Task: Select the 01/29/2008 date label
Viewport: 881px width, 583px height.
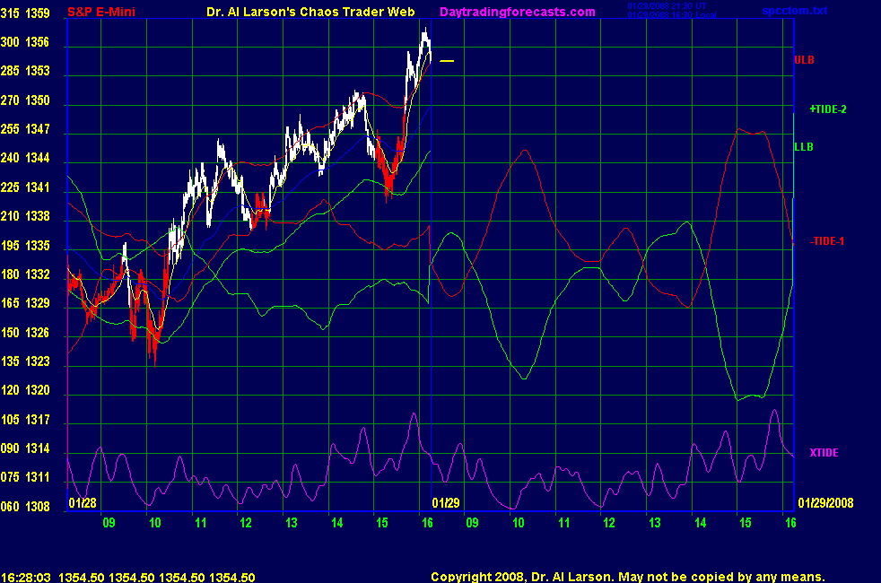Action: [x=824, y=503]
